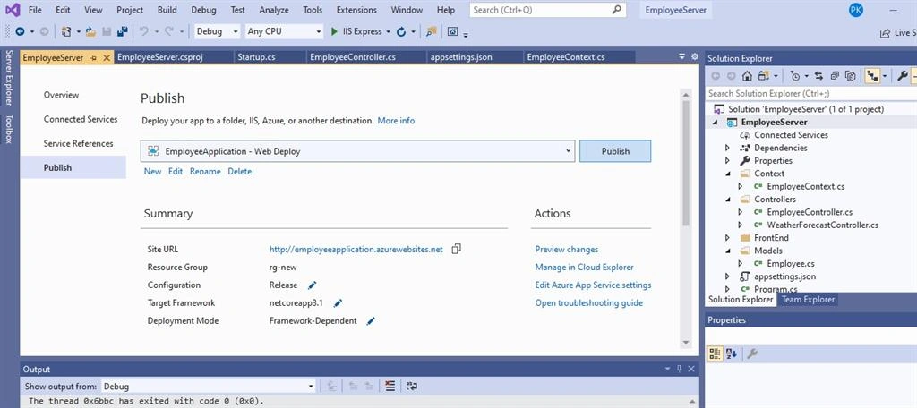Open the Show output from Debug dropdown
This screenshot has height=408, width=917.
(x=208, y=386)
